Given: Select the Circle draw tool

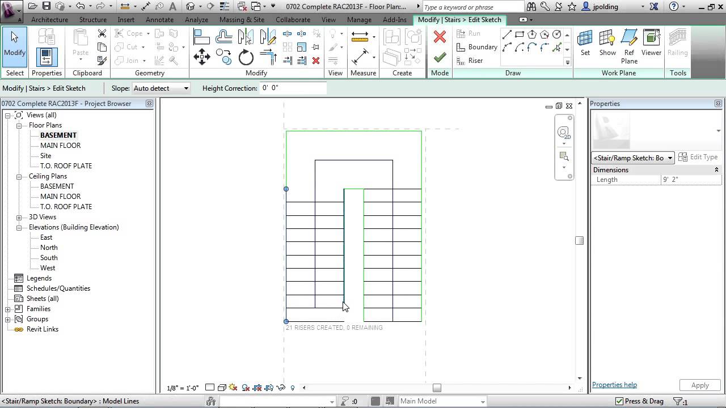Looking at the screenshot, I should tap(556, 34).
